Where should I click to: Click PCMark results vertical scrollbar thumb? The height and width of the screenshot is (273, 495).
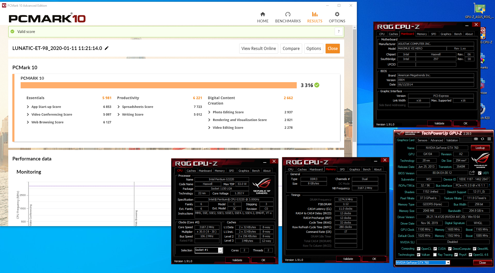354,85
